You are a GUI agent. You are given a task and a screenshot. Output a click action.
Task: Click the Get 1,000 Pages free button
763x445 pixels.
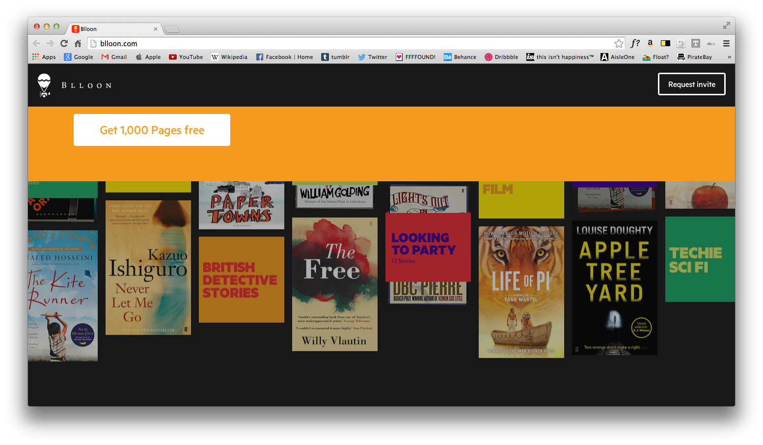(152, 130)
